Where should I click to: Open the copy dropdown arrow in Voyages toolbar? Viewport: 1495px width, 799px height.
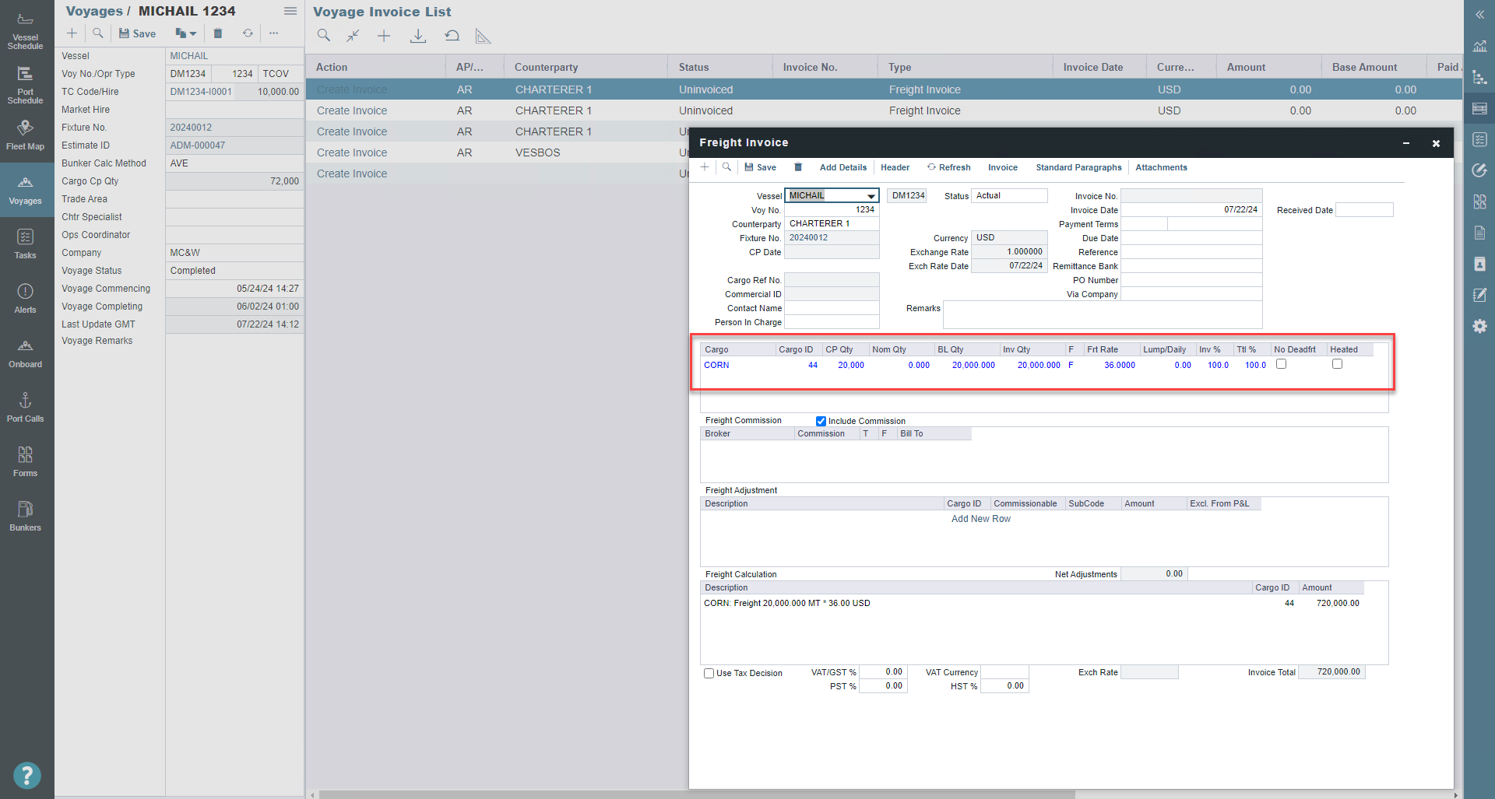pos(193,33)
